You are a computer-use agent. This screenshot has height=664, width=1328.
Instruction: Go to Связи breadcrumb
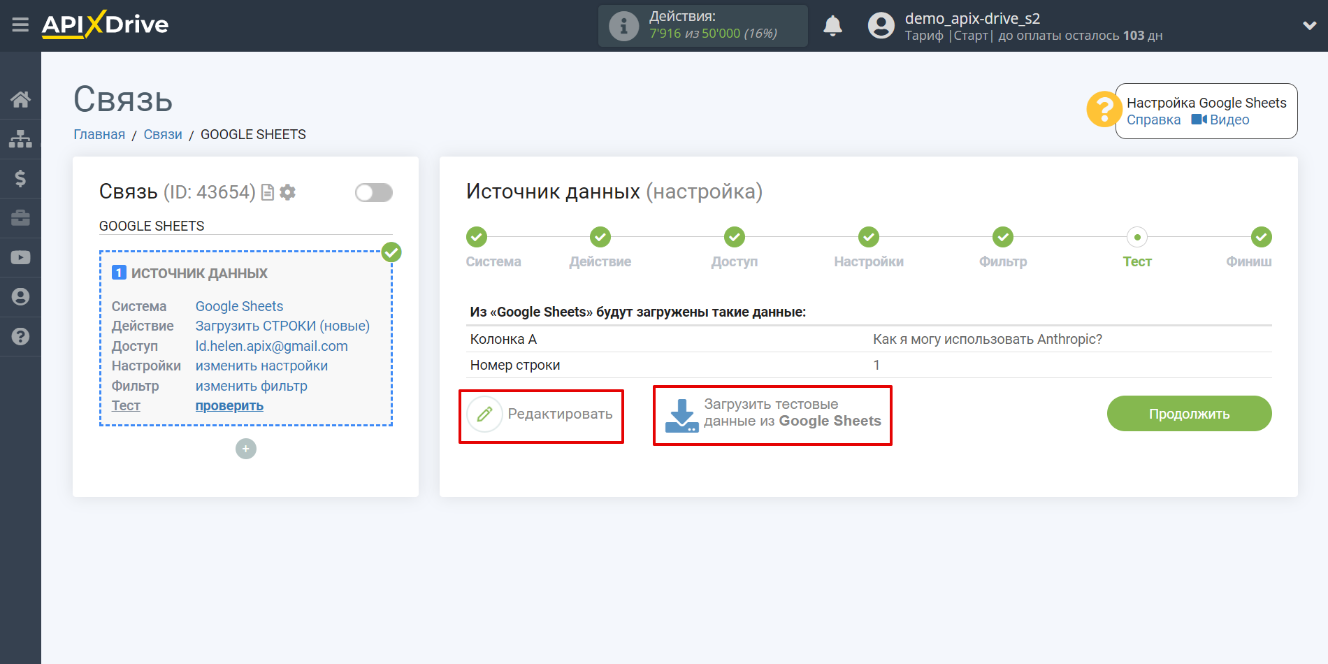click(x=163, y=134)
